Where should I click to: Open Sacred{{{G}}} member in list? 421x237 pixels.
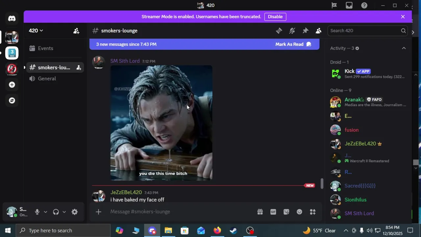click(x=368, y=186)
